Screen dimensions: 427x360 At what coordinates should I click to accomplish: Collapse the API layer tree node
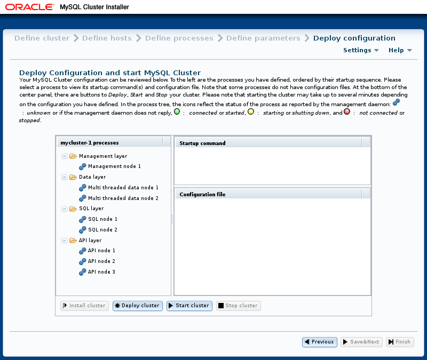click(65, 241)
